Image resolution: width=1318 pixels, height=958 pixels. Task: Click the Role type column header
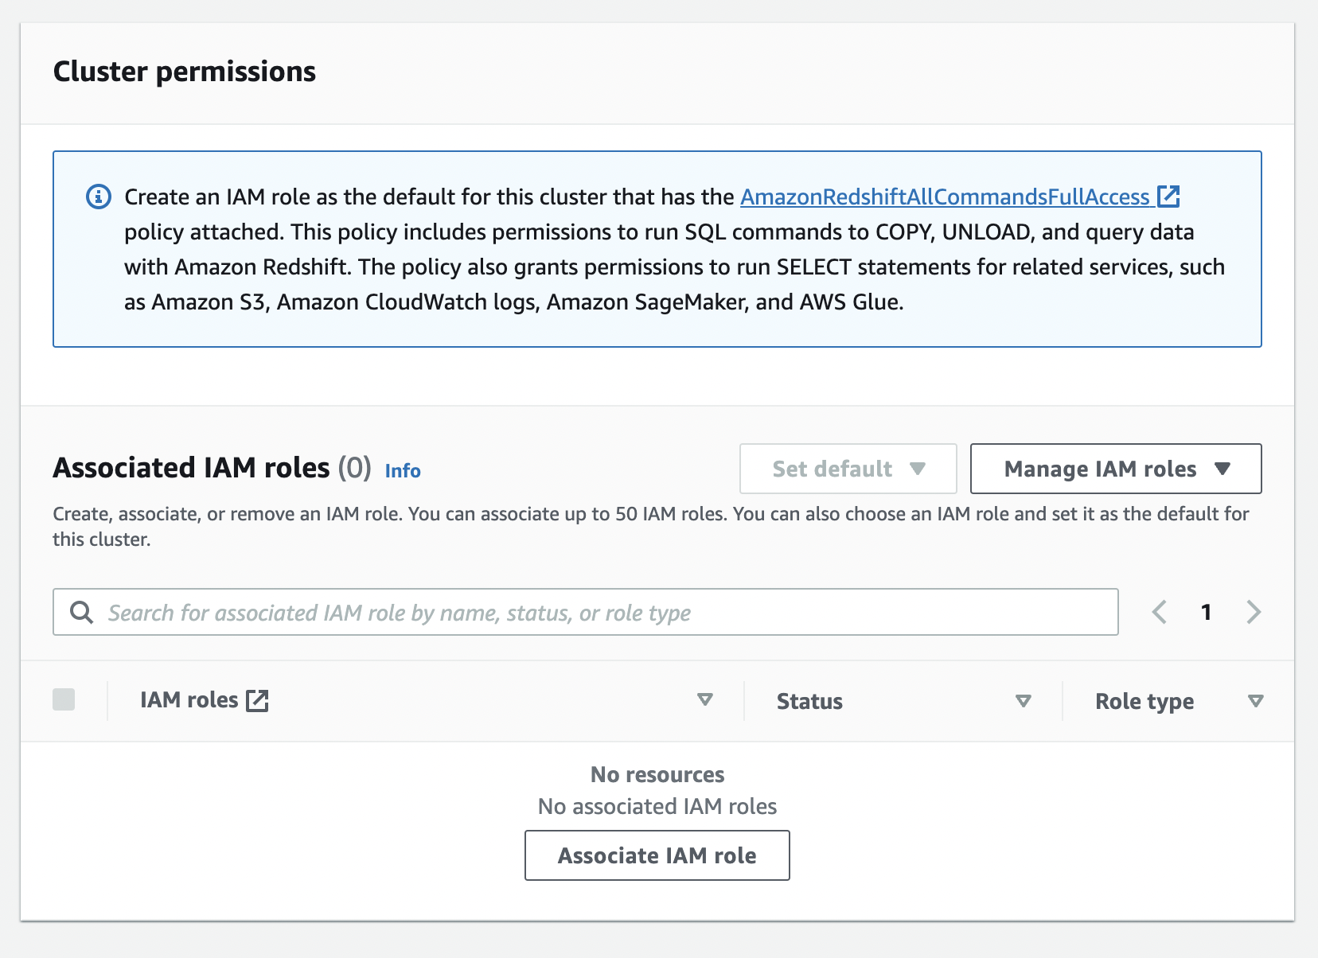[1144, 701]
